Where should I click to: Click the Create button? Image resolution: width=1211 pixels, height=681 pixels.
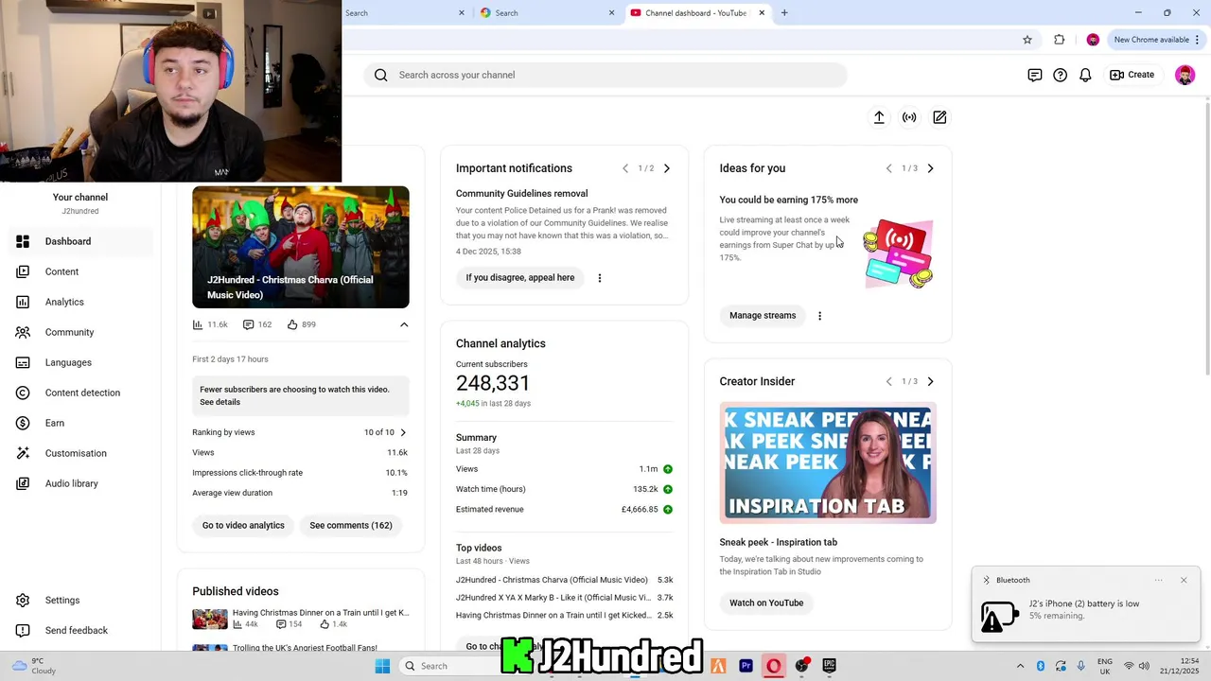pos(1132,75)
